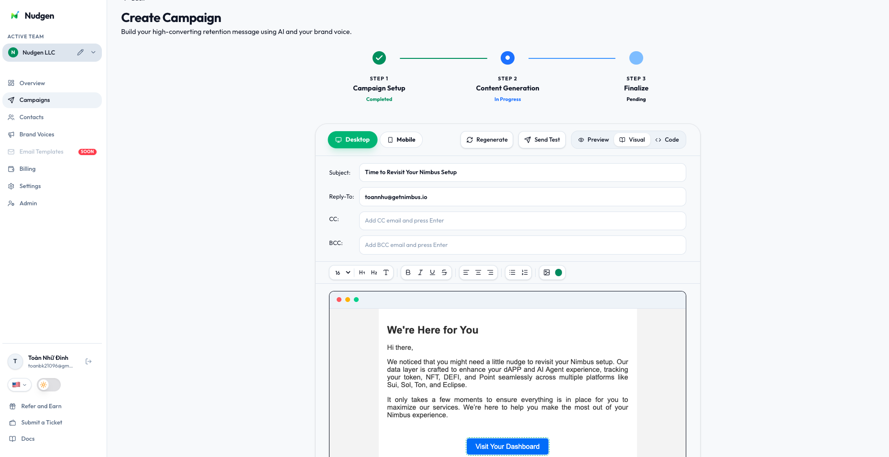The height and width of the screenshot is (457, 889).
Task: Align text right
Action: coord(490,273)
